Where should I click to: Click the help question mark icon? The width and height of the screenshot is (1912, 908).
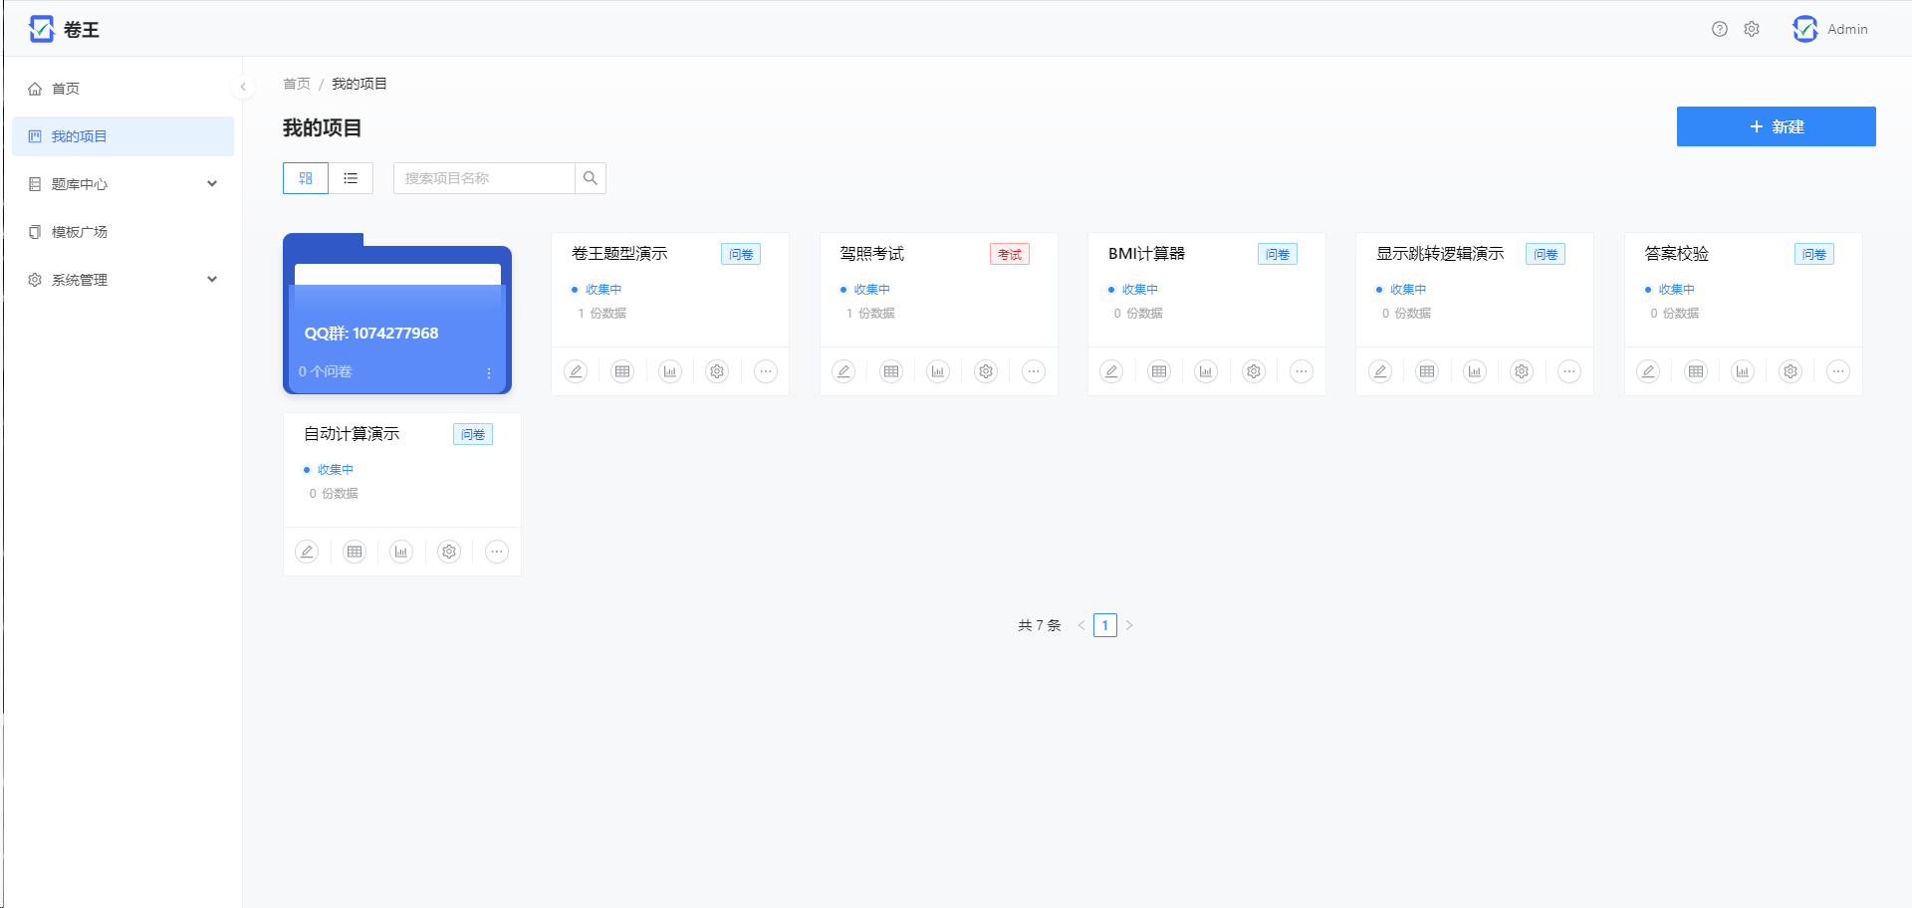(x=1720, y=29)
